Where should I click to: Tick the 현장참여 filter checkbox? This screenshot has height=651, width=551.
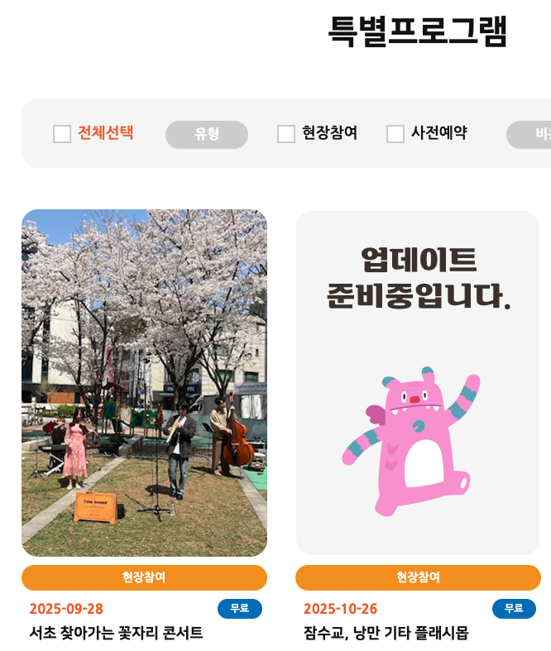286,134
